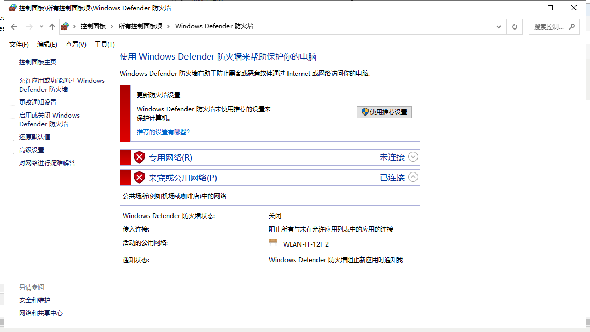Screen dimensions: 590x332
Task: Open 允许应用或功能通过 Windows Defender 防火墙
Action: pos(62,85)
